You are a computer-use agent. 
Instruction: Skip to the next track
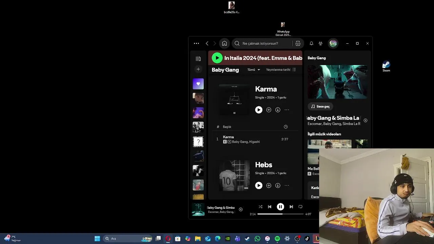[x=291, y=207]
